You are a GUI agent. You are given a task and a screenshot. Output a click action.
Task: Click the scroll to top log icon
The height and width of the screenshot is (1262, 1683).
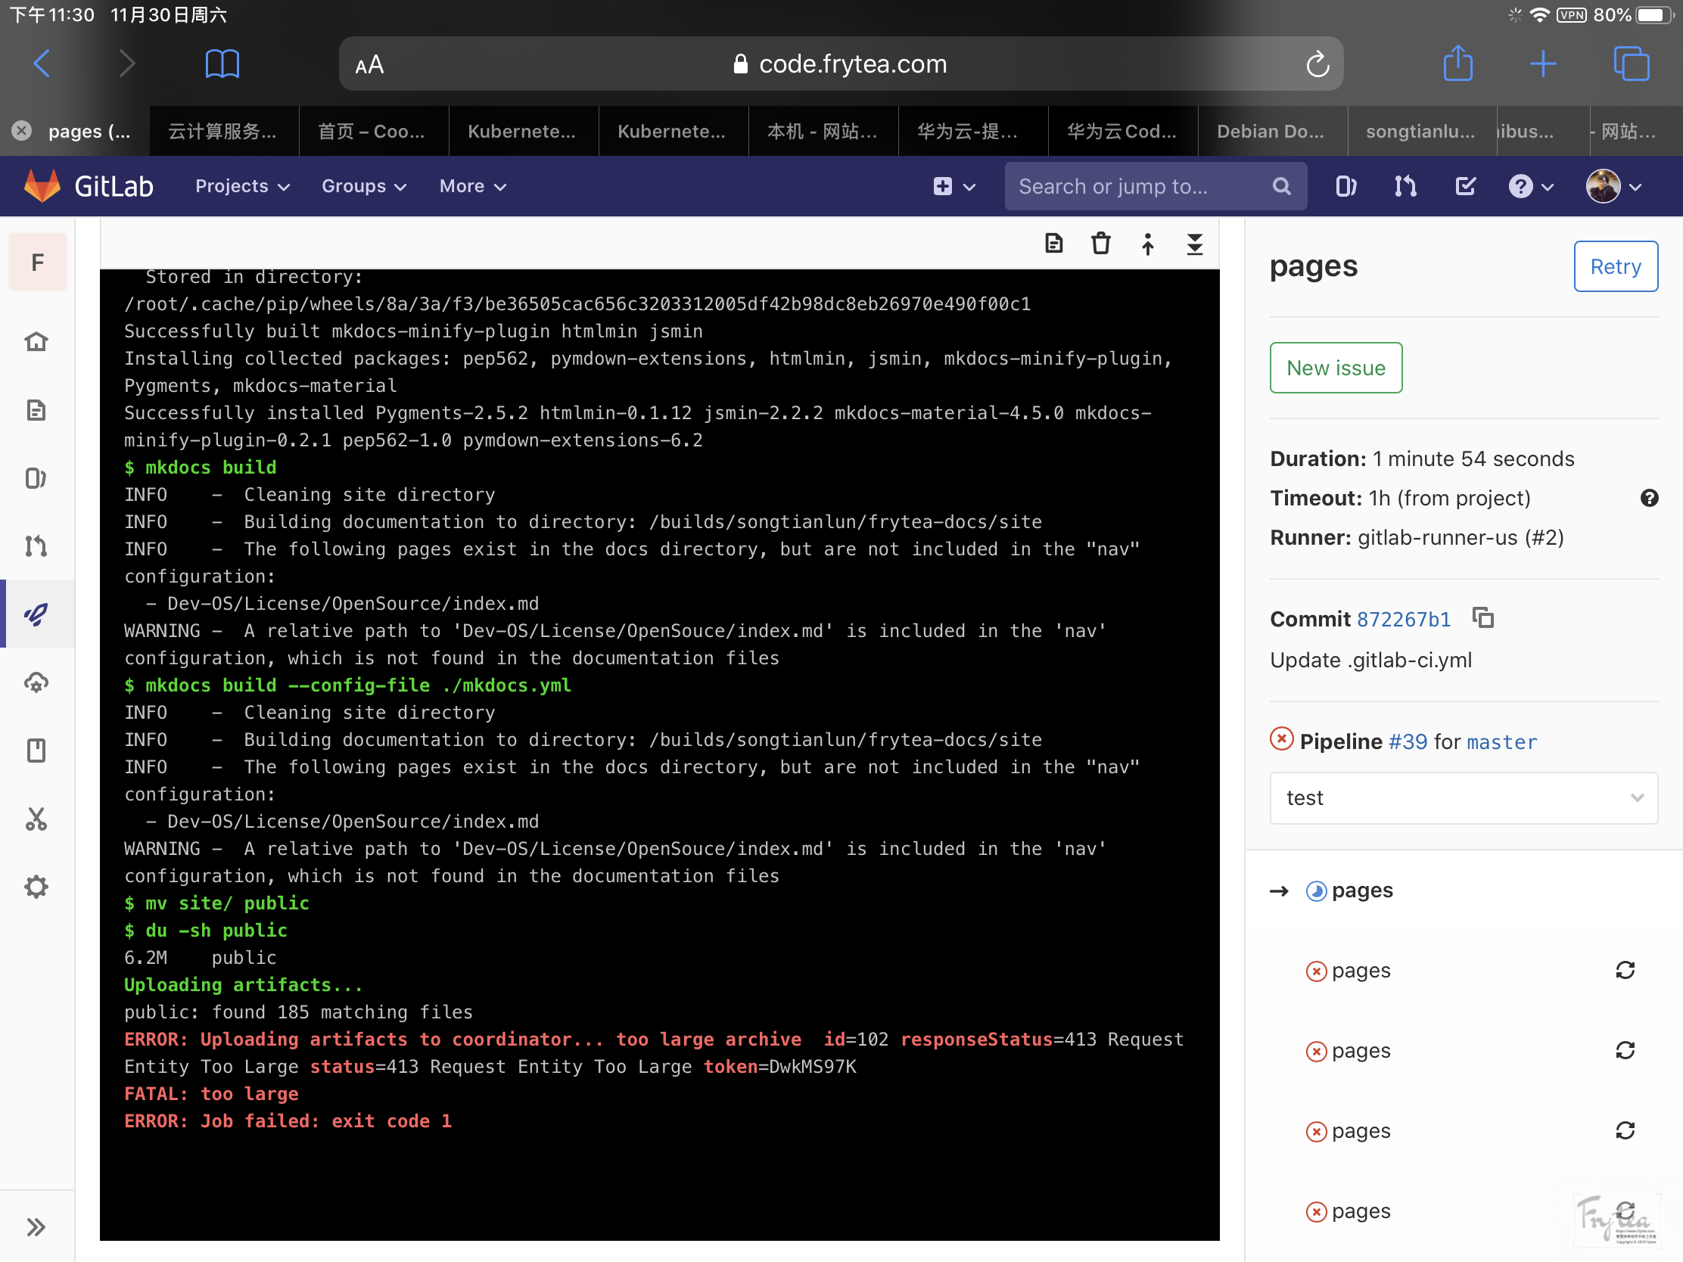pyautogui.click(x=1148, y=244)
